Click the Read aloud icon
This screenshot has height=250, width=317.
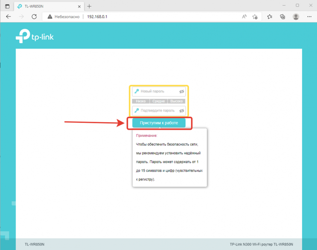click(x=244, y=17)
